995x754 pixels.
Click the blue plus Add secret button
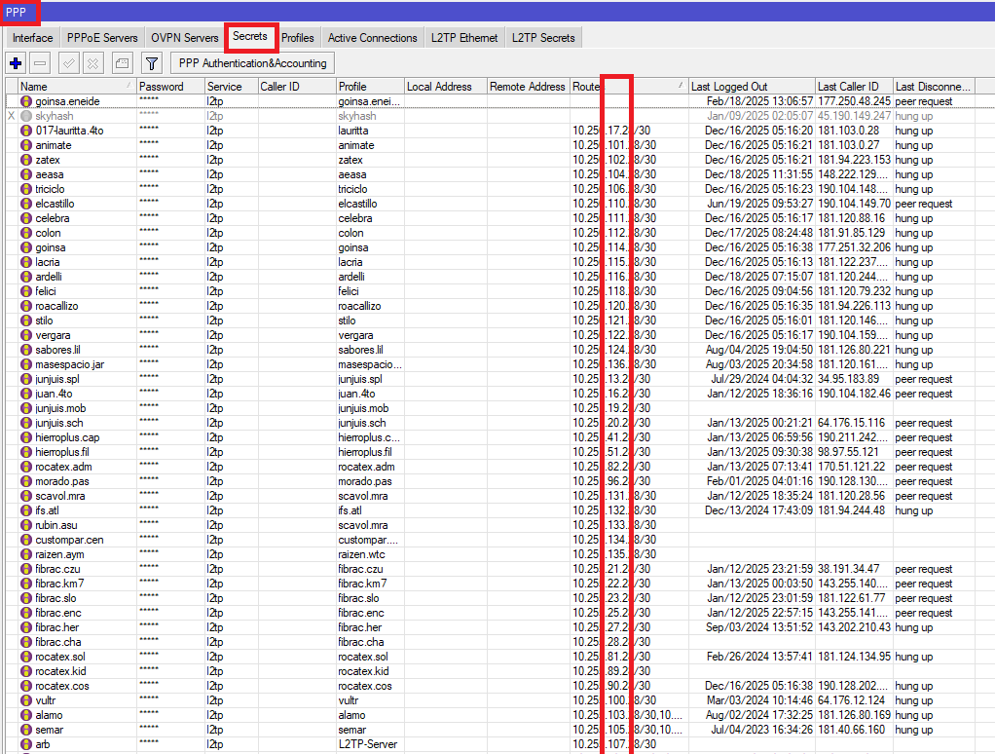pyautogui.click(x=16, y=63)
